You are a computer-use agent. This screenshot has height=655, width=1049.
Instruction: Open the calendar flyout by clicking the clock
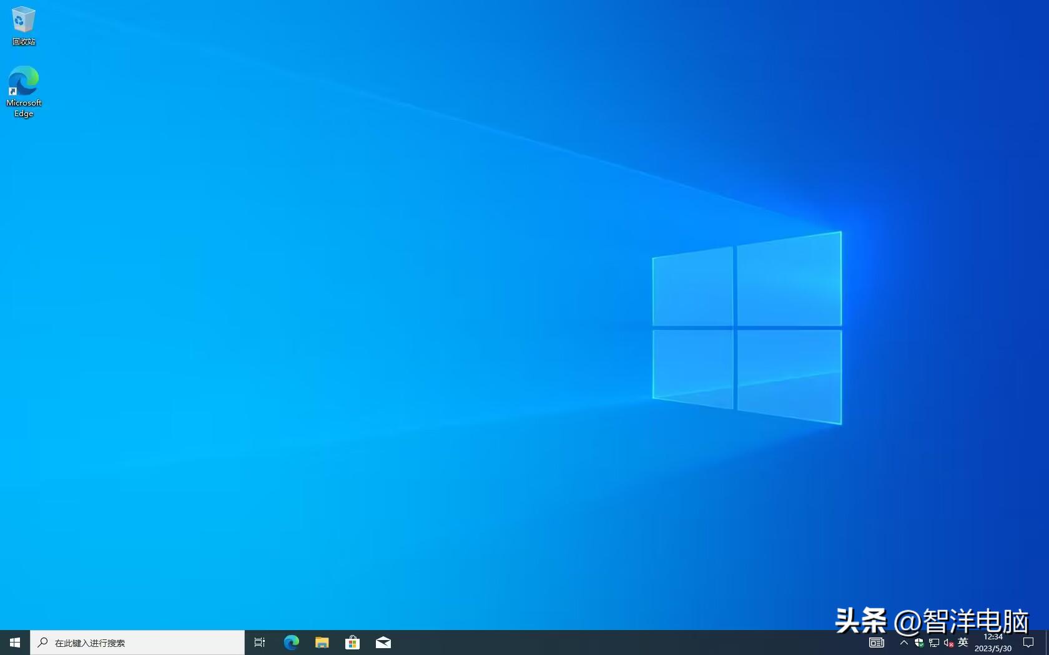[993, 638]
